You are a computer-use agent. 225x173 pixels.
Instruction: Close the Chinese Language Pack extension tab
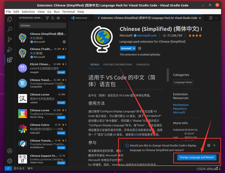(200, 18)
